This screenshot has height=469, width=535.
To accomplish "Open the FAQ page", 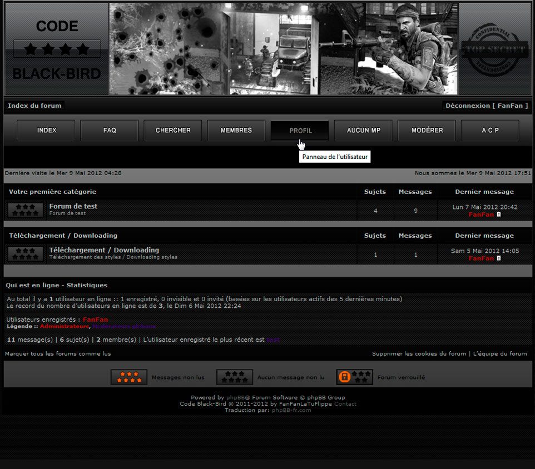I will [x=110, y=131].
